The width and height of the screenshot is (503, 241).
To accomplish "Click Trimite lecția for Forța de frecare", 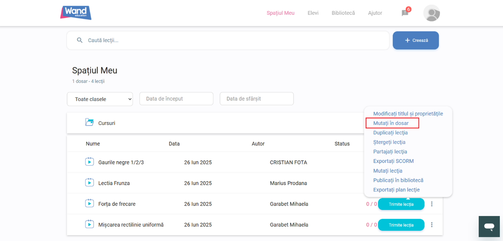I will coord(401,204).
